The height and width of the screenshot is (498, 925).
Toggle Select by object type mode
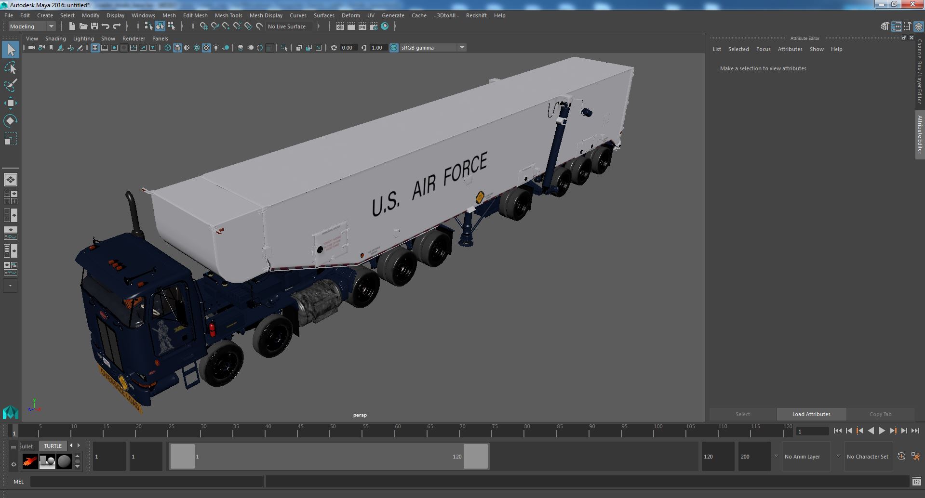(160, 26)
